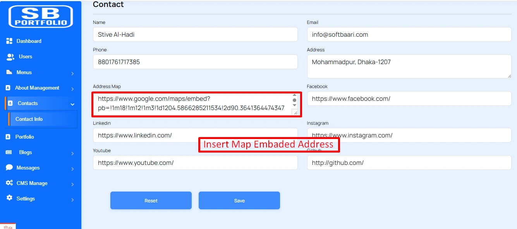Image resolution: width=517 pixels, height=229 pixels.
Task: Click the Settings gear icon
Action: 9,198
